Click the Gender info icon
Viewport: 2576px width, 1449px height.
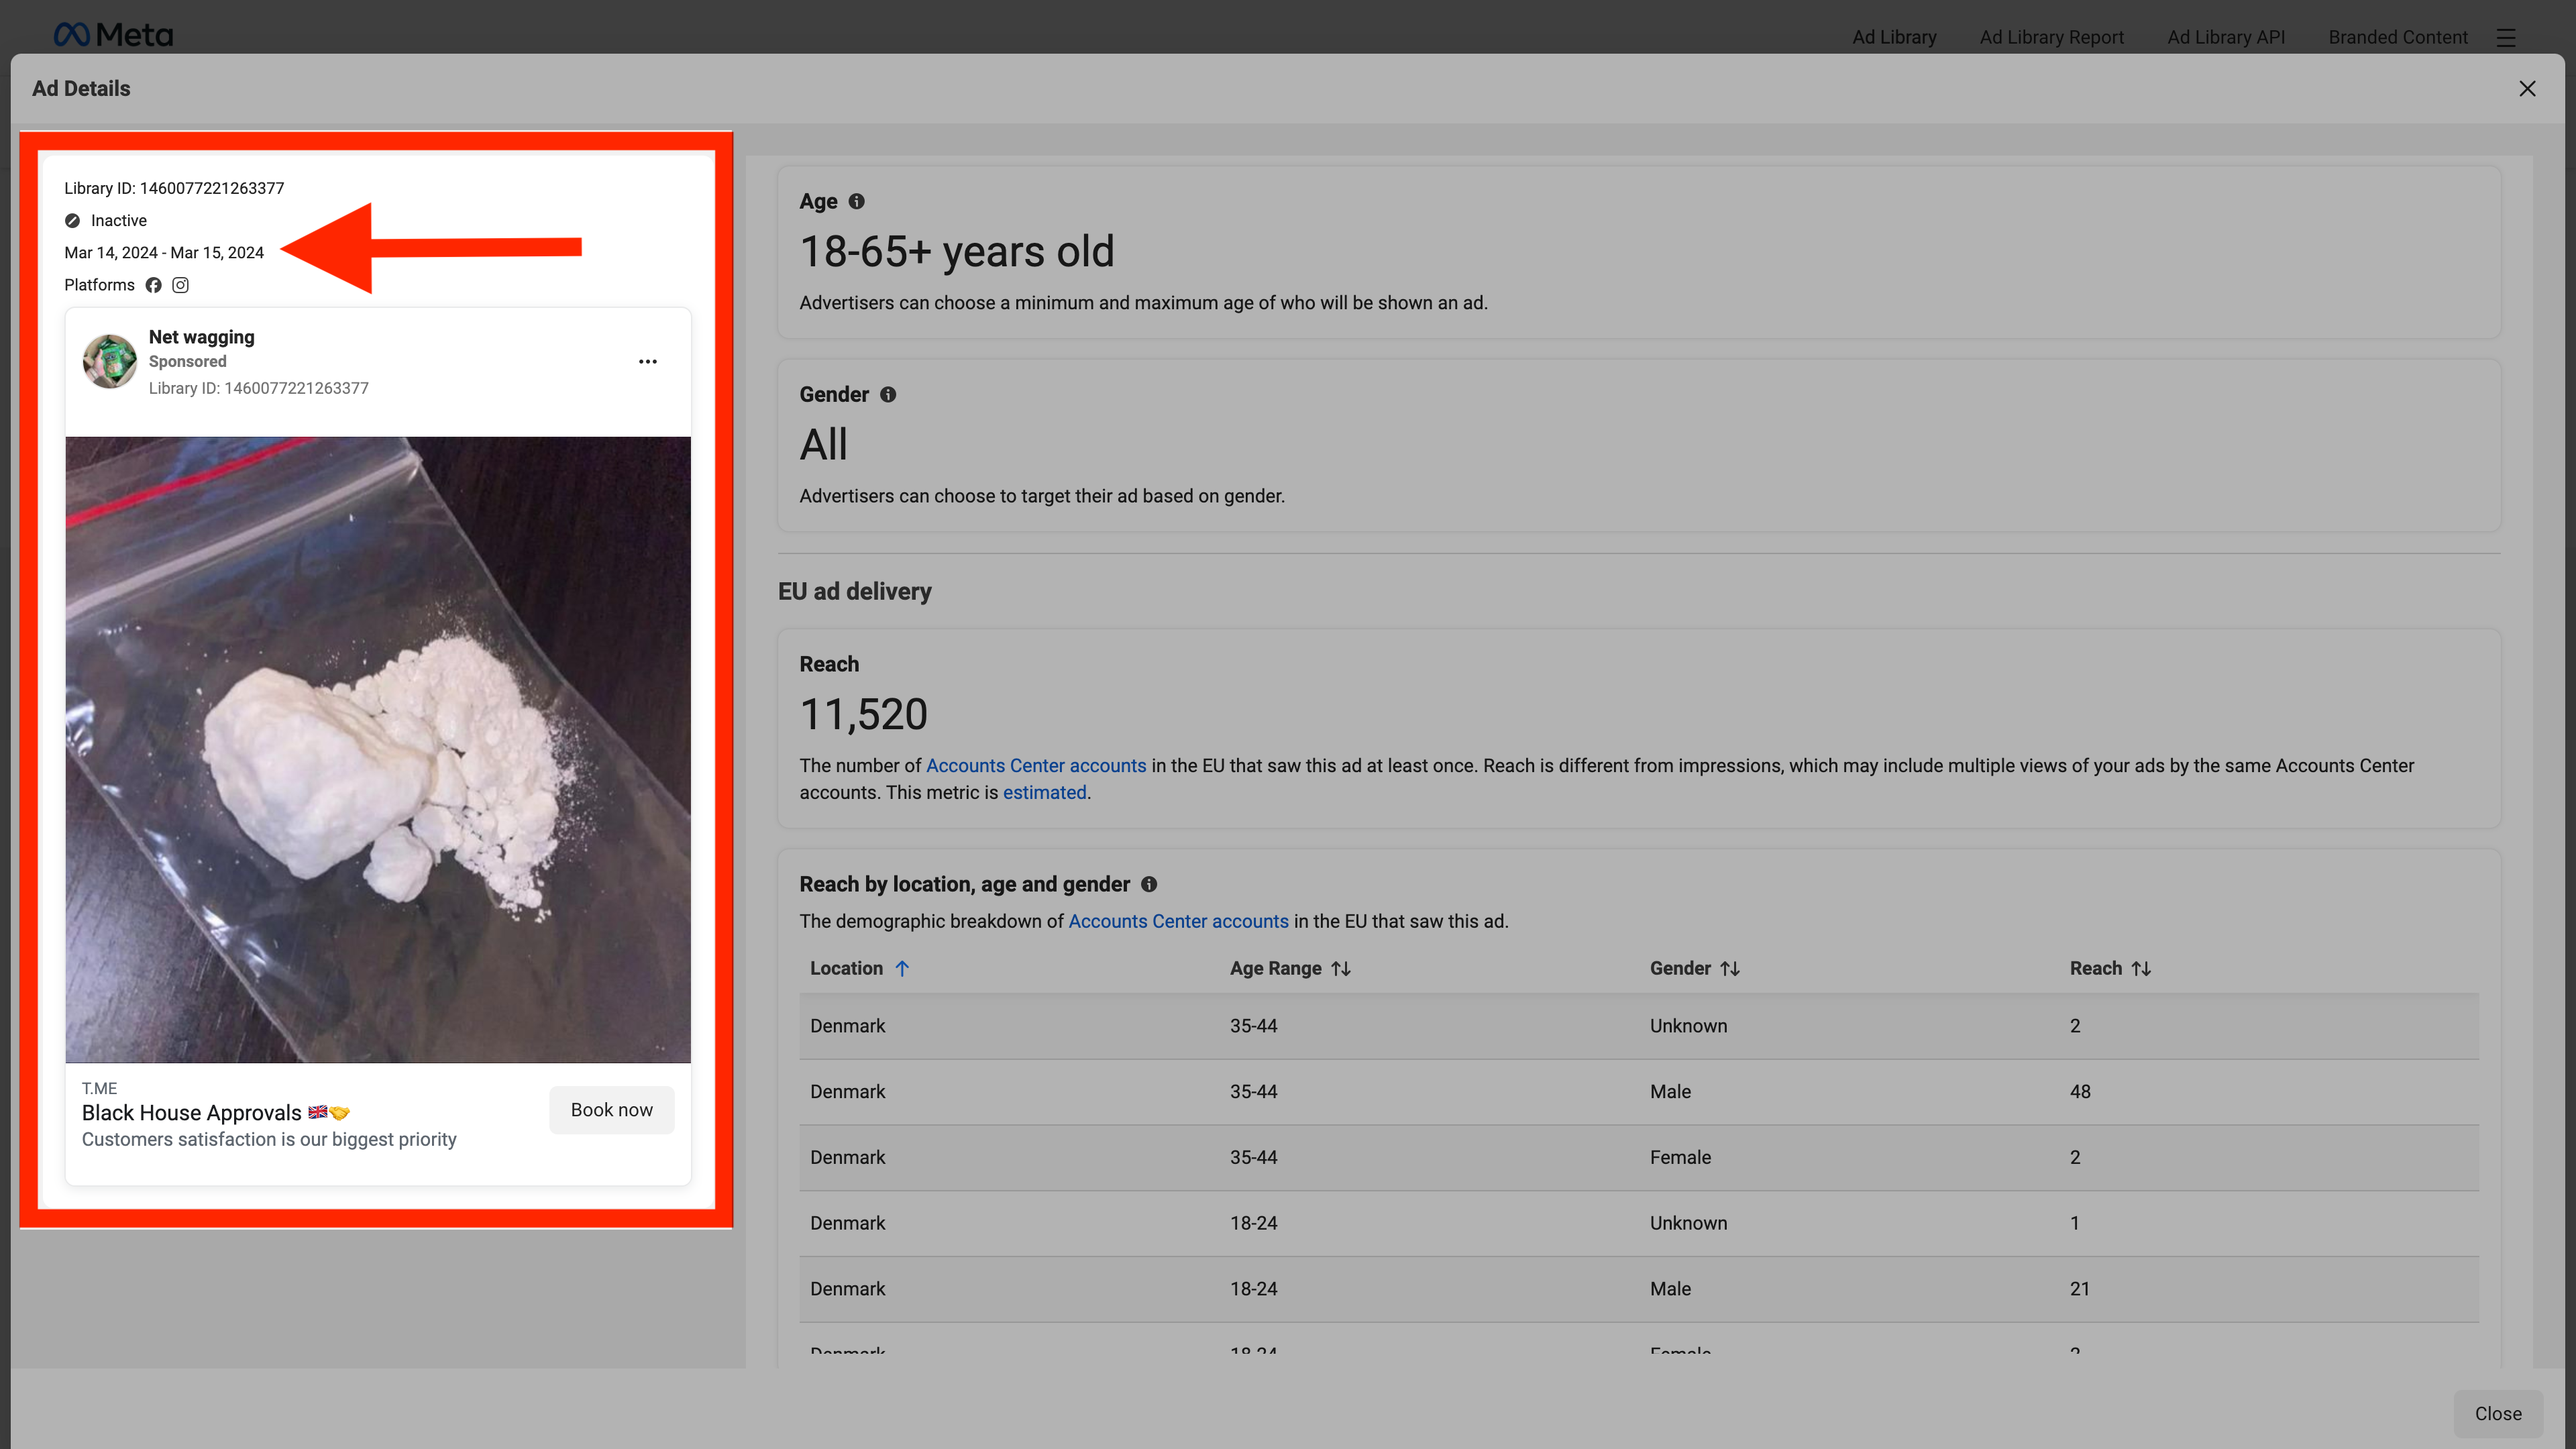pyautogui.click(x=887, y=394)
